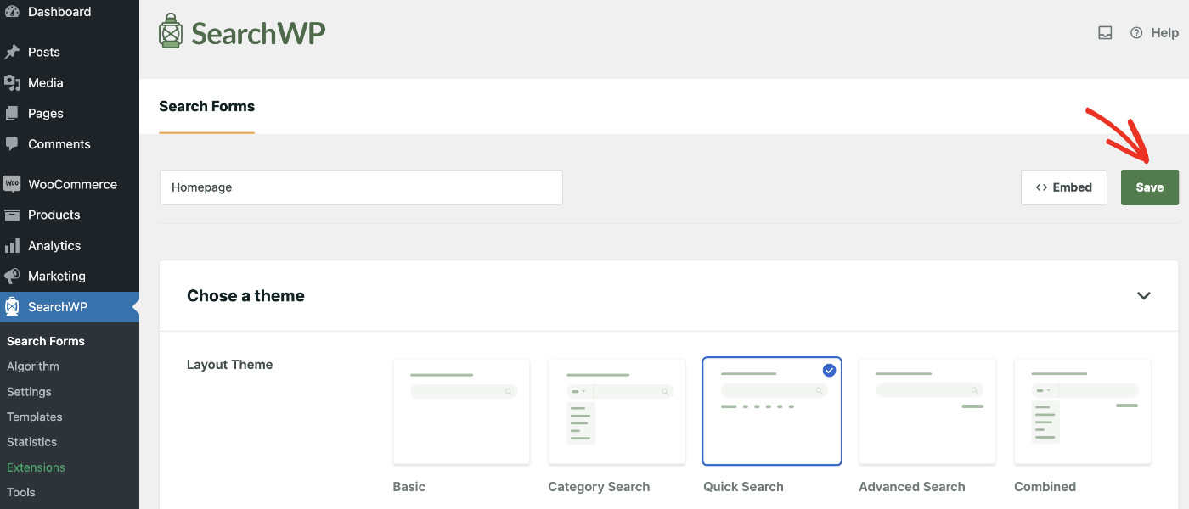This screenshot has width=1189, height=509.
Task: Click the Marketing megaphone icon
Action: 12,276
